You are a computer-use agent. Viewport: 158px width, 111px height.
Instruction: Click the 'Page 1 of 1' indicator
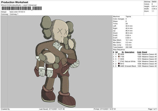[152, 109]
